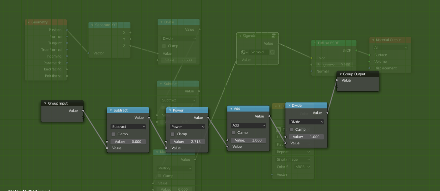The image size is (440, 191).
Task: Collapse the Divide node wired to Group Output
Action: click(289, 106)
